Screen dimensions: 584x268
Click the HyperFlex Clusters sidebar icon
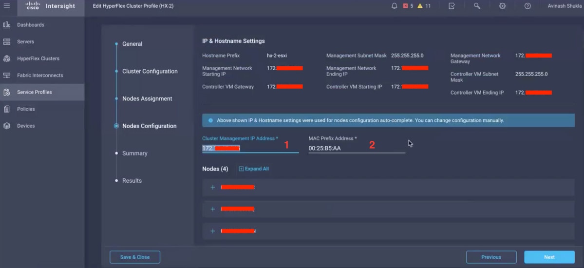point(7,58)
